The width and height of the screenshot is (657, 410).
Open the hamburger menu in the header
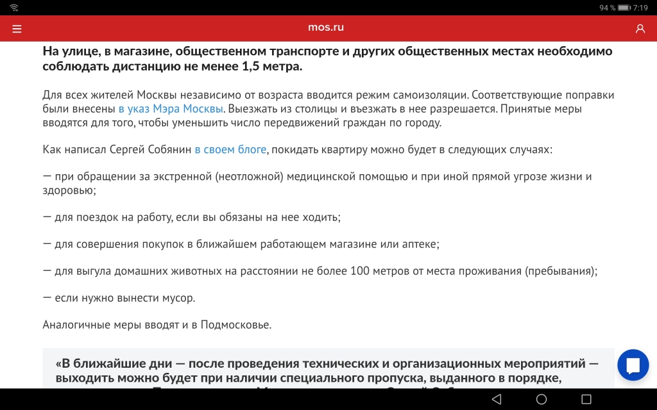(x=17, y=29)
